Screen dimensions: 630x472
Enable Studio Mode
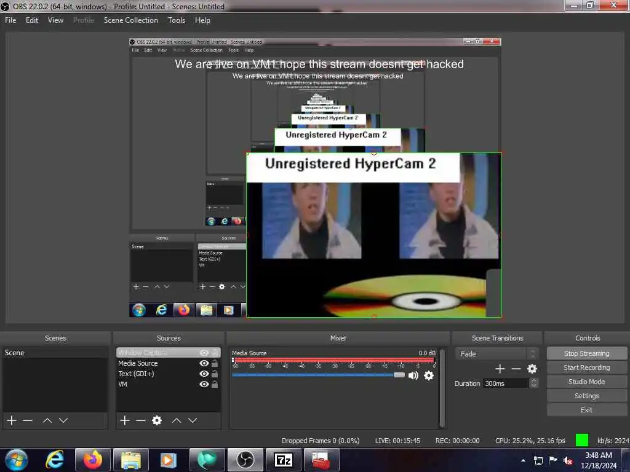click(x=586, y=382)
